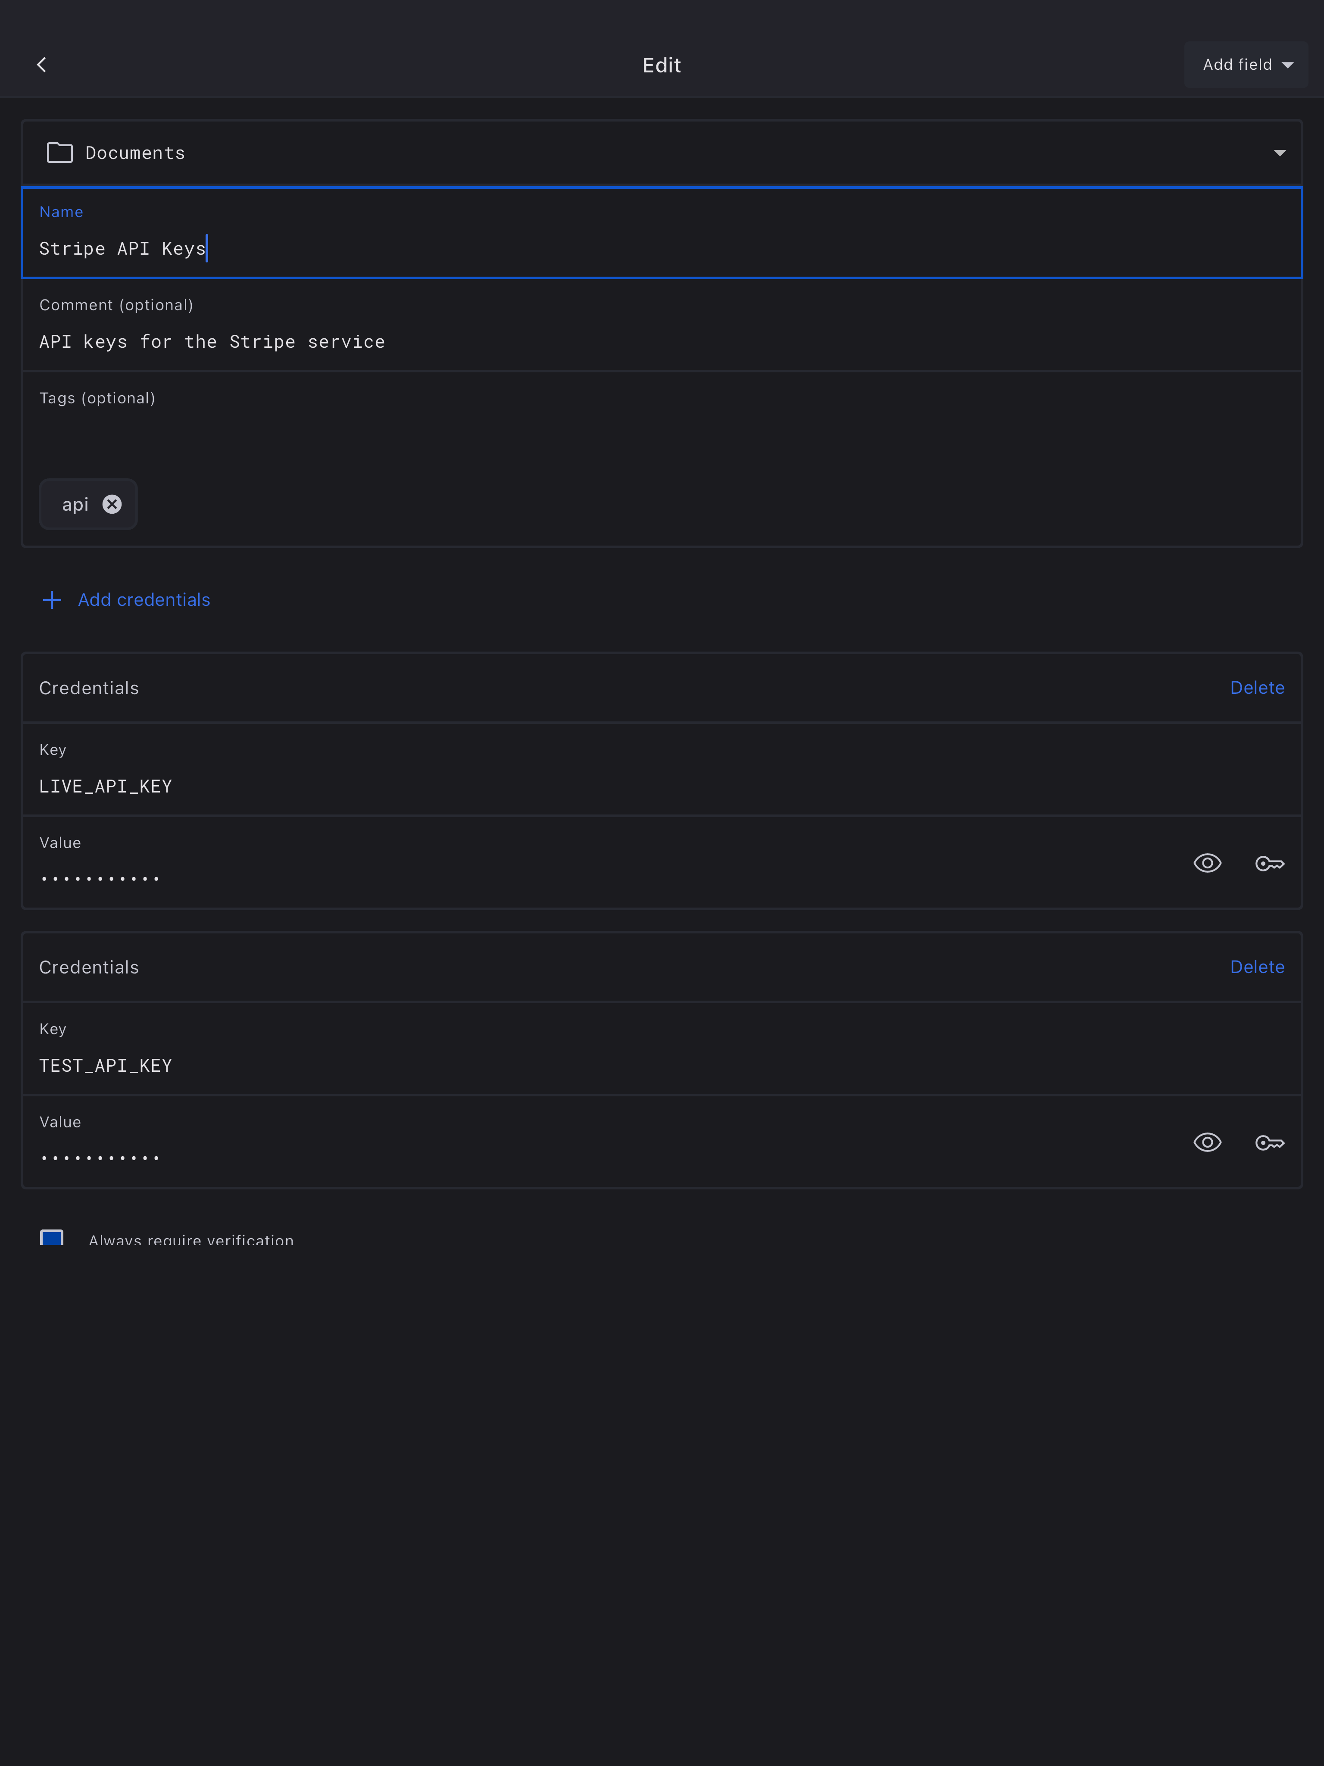Click the plus icon beside Add credentials
The width and height of the screenshot is (1324, 1766).
click(52, 599)
